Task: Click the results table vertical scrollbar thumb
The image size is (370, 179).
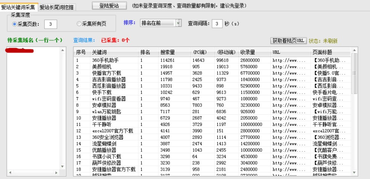Action: pyautogui.click(x=354, y=73)
